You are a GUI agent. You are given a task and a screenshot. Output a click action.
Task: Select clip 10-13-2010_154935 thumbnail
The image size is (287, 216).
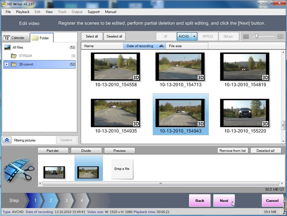pyautogui.click(x=115, y=113)
